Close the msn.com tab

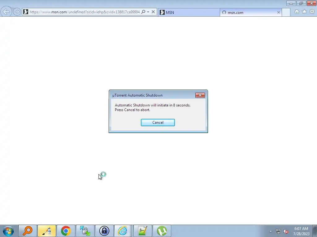point(278,12)
